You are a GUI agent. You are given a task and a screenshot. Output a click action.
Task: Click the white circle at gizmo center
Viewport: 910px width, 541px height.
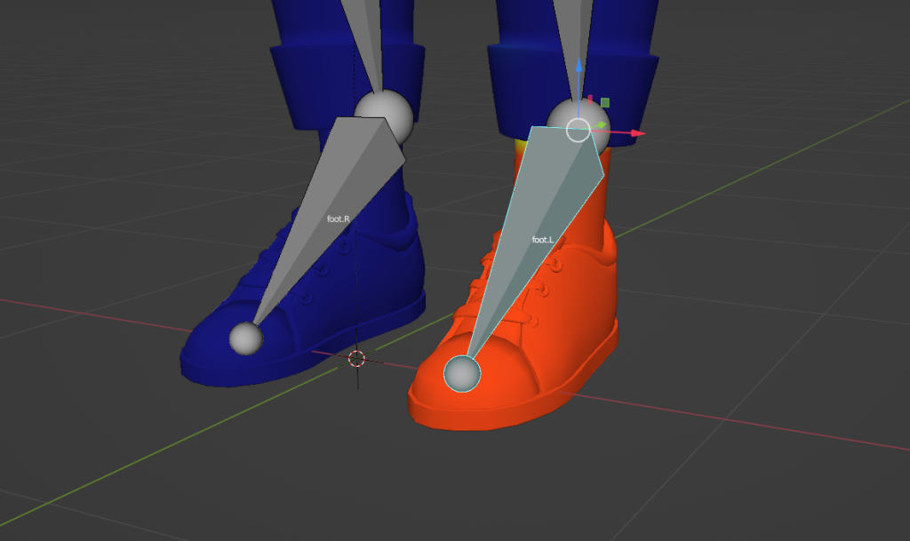click(x=578, y=131)
